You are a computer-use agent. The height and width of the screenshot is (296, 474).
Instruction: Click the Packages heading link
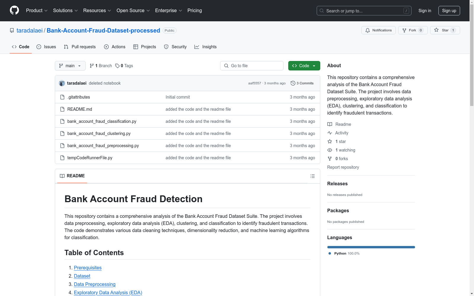click(x=338, y=210)
